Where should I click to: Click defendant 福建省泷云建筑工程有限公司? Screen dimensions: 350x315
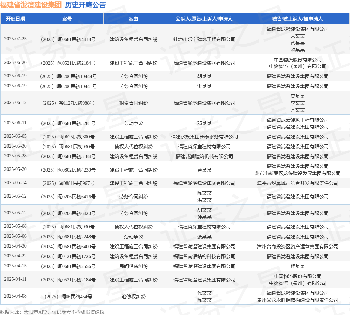tap(298, 120)
